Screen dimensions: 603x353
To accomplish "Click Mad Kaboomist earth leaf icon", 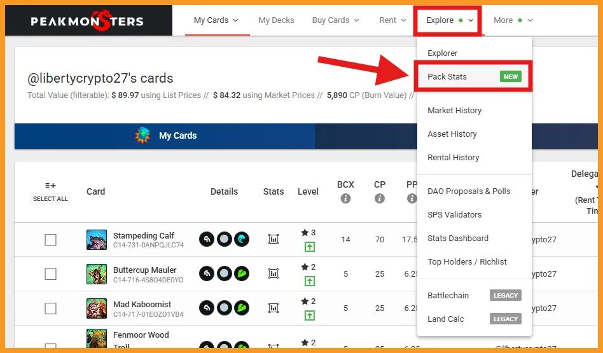I will [242, 308].
